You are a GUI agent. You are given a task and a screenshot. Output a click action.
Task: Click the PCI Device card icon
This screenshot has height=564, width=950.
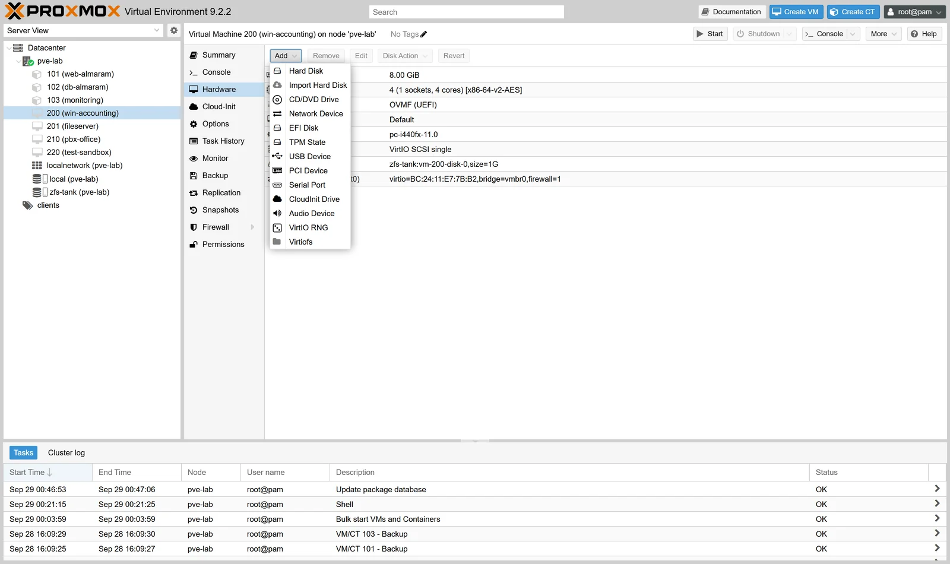(x=277, y=170)
